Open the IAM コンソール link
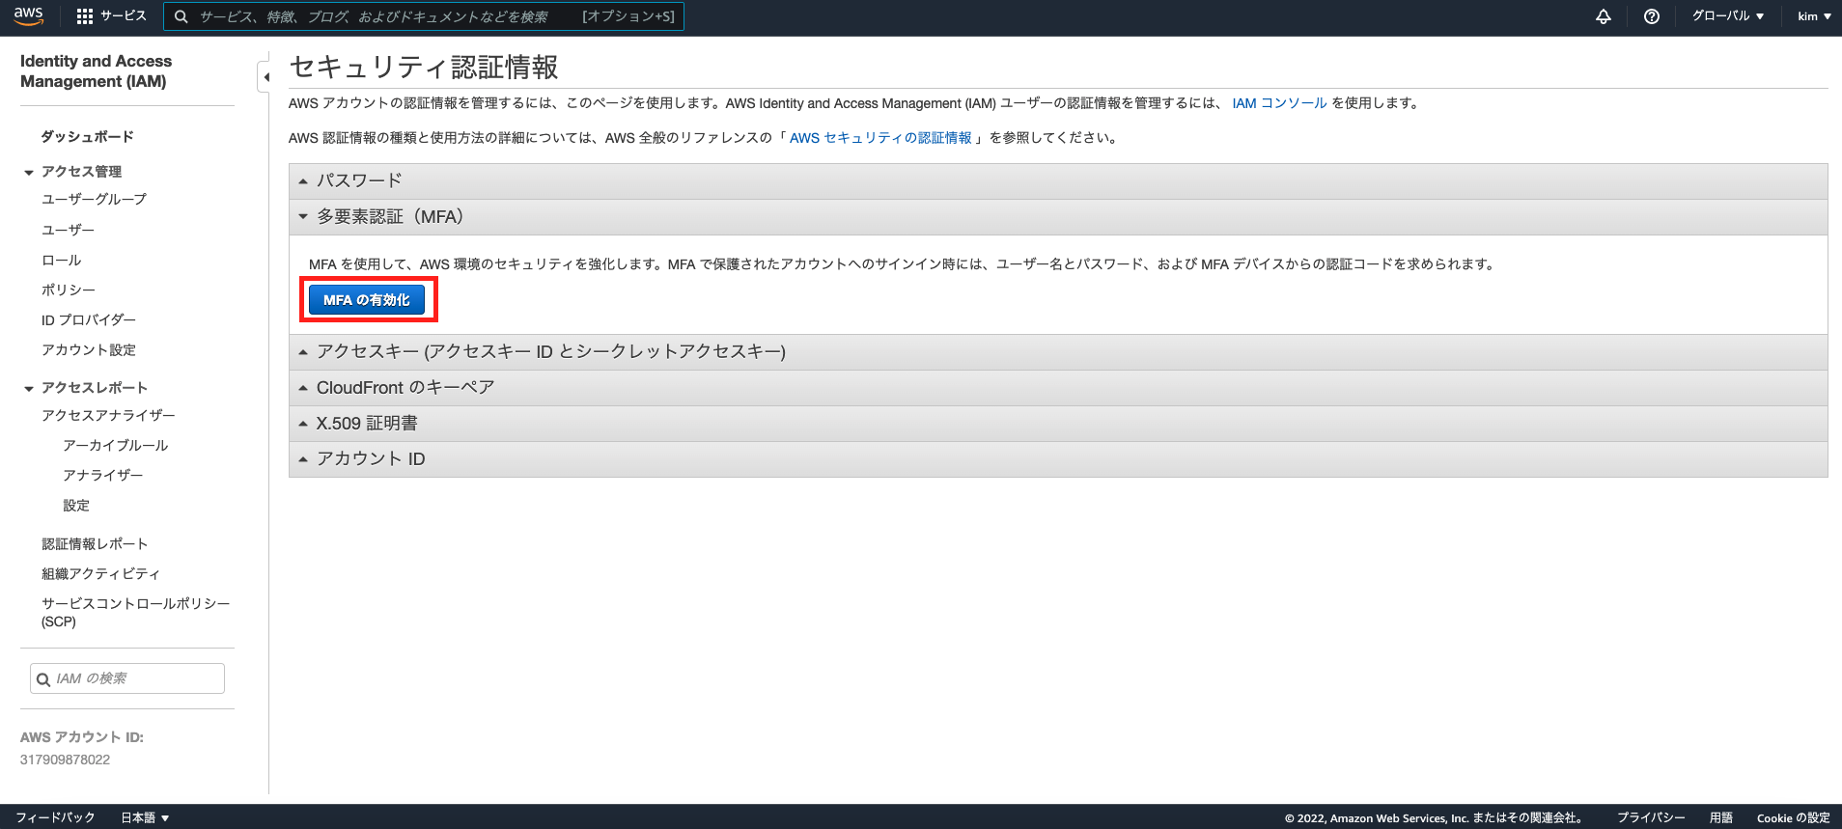This screenshot has width=1842, height=829. (x=1279, y=103)
